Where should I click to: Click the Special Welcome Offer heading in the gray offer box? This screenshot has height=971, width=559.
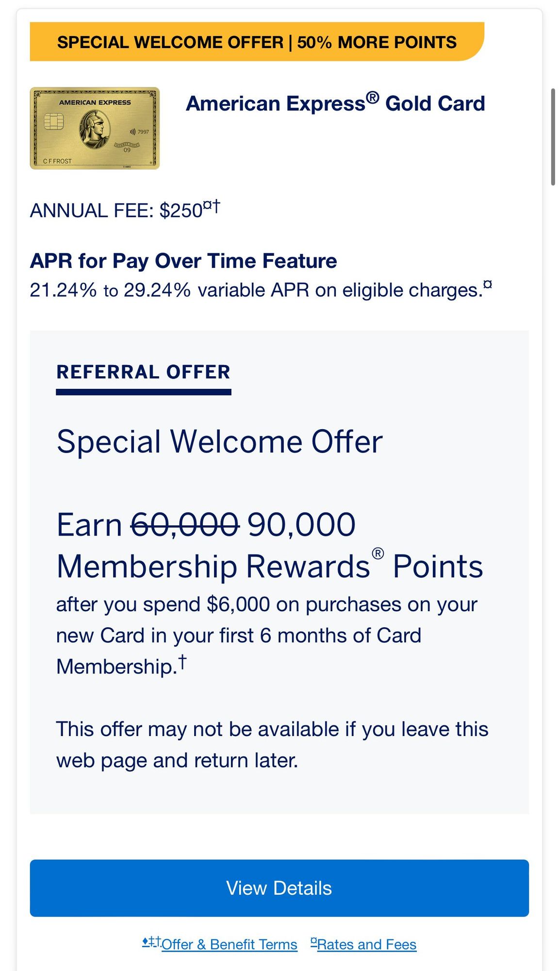pos(219,441)
